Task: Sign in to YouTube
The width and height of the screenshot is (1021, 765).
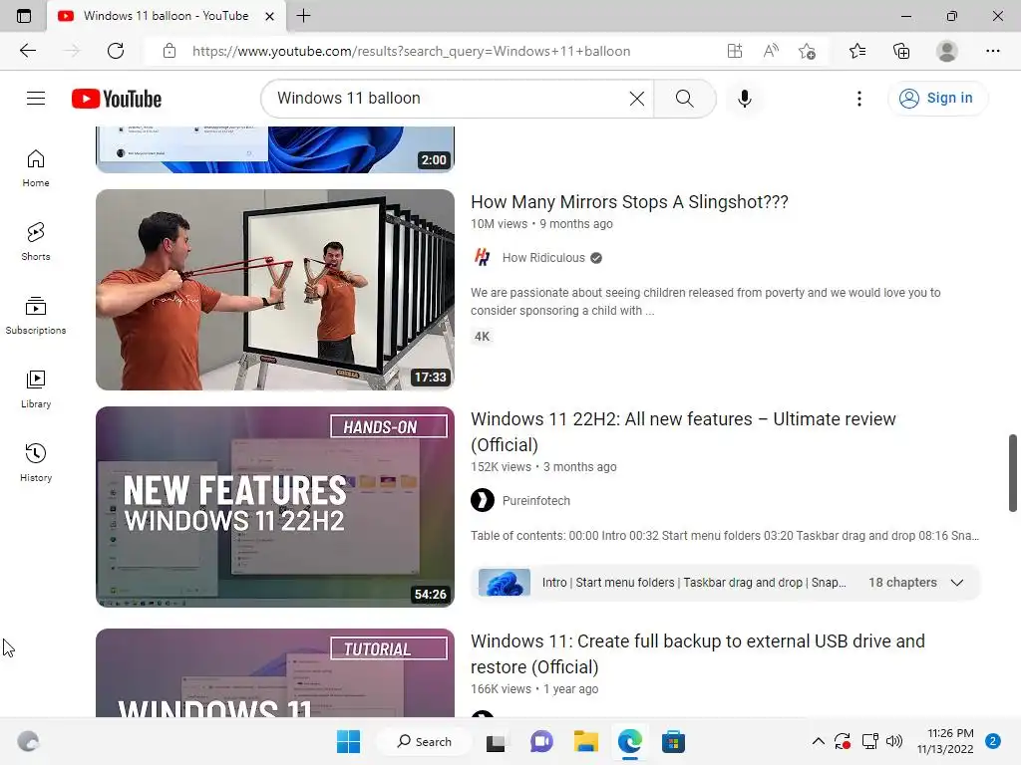Action: [x=937, y=99]
